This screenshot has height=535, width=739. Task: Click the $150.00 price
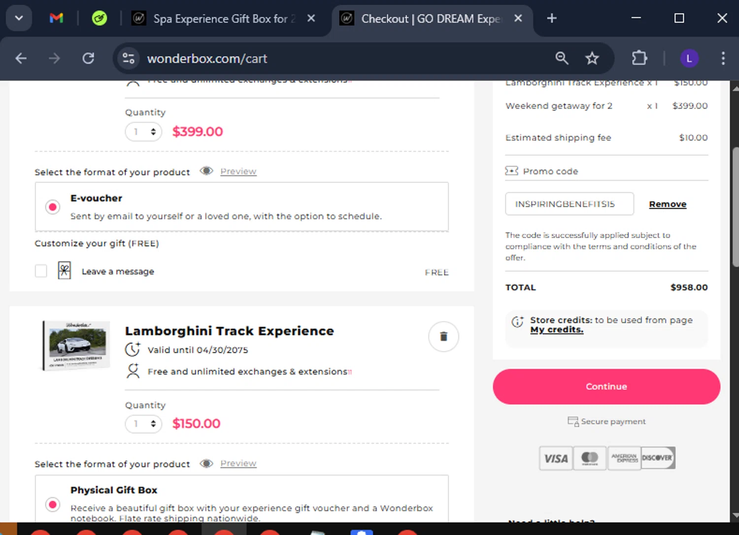click(196, 424)
